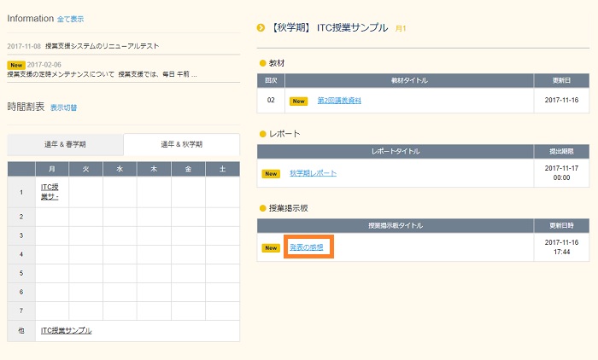Open the 第2回講義資料 material link

(339, 101)
